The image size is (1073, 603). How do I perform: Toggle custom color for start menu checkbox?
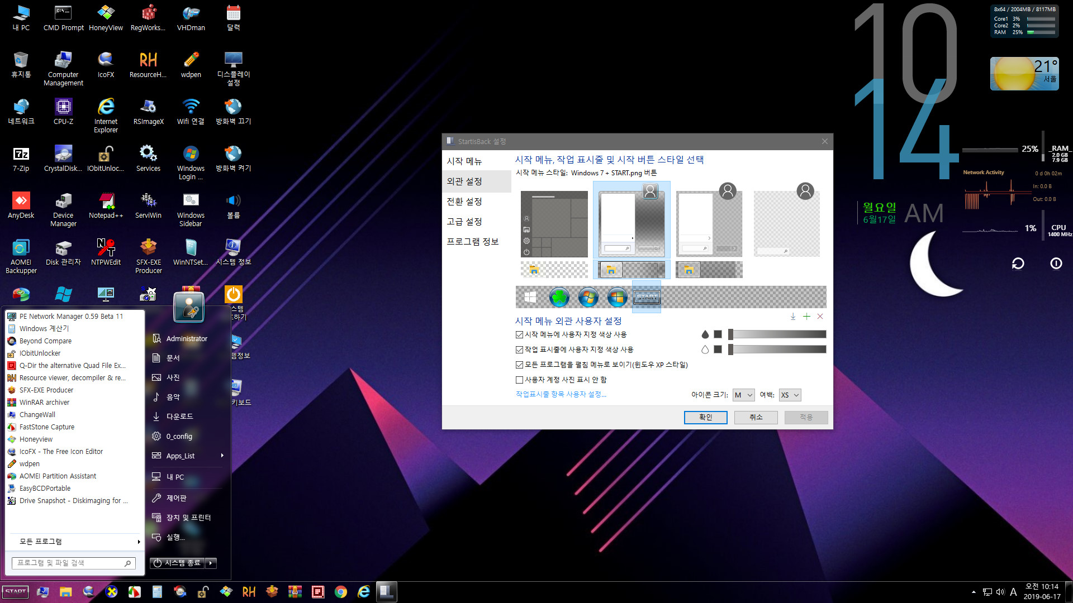pos(519,334)
